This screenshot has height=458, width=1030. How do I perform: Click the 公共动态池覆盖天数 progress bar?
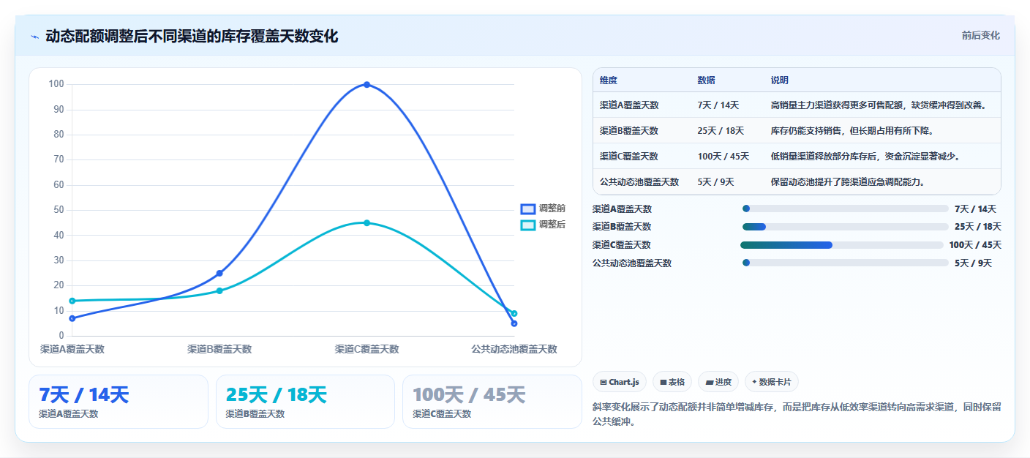click(845, 263)
